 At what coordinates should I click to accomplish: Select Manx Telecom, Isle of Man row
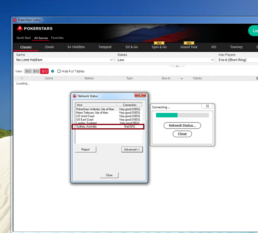109,112
